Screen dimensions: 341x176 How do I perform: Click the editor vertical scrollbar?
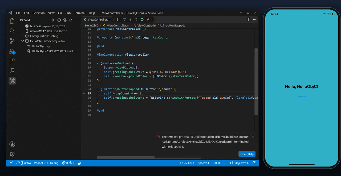pos(256,82)
